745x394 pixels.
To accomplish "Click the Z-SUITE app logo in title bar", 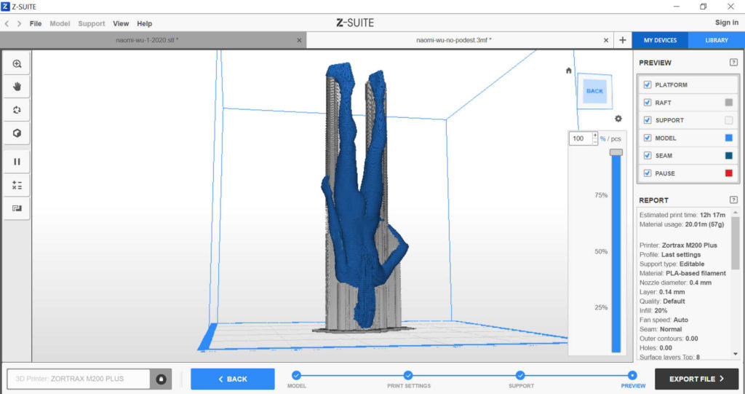I will click(x=6, y=6).
